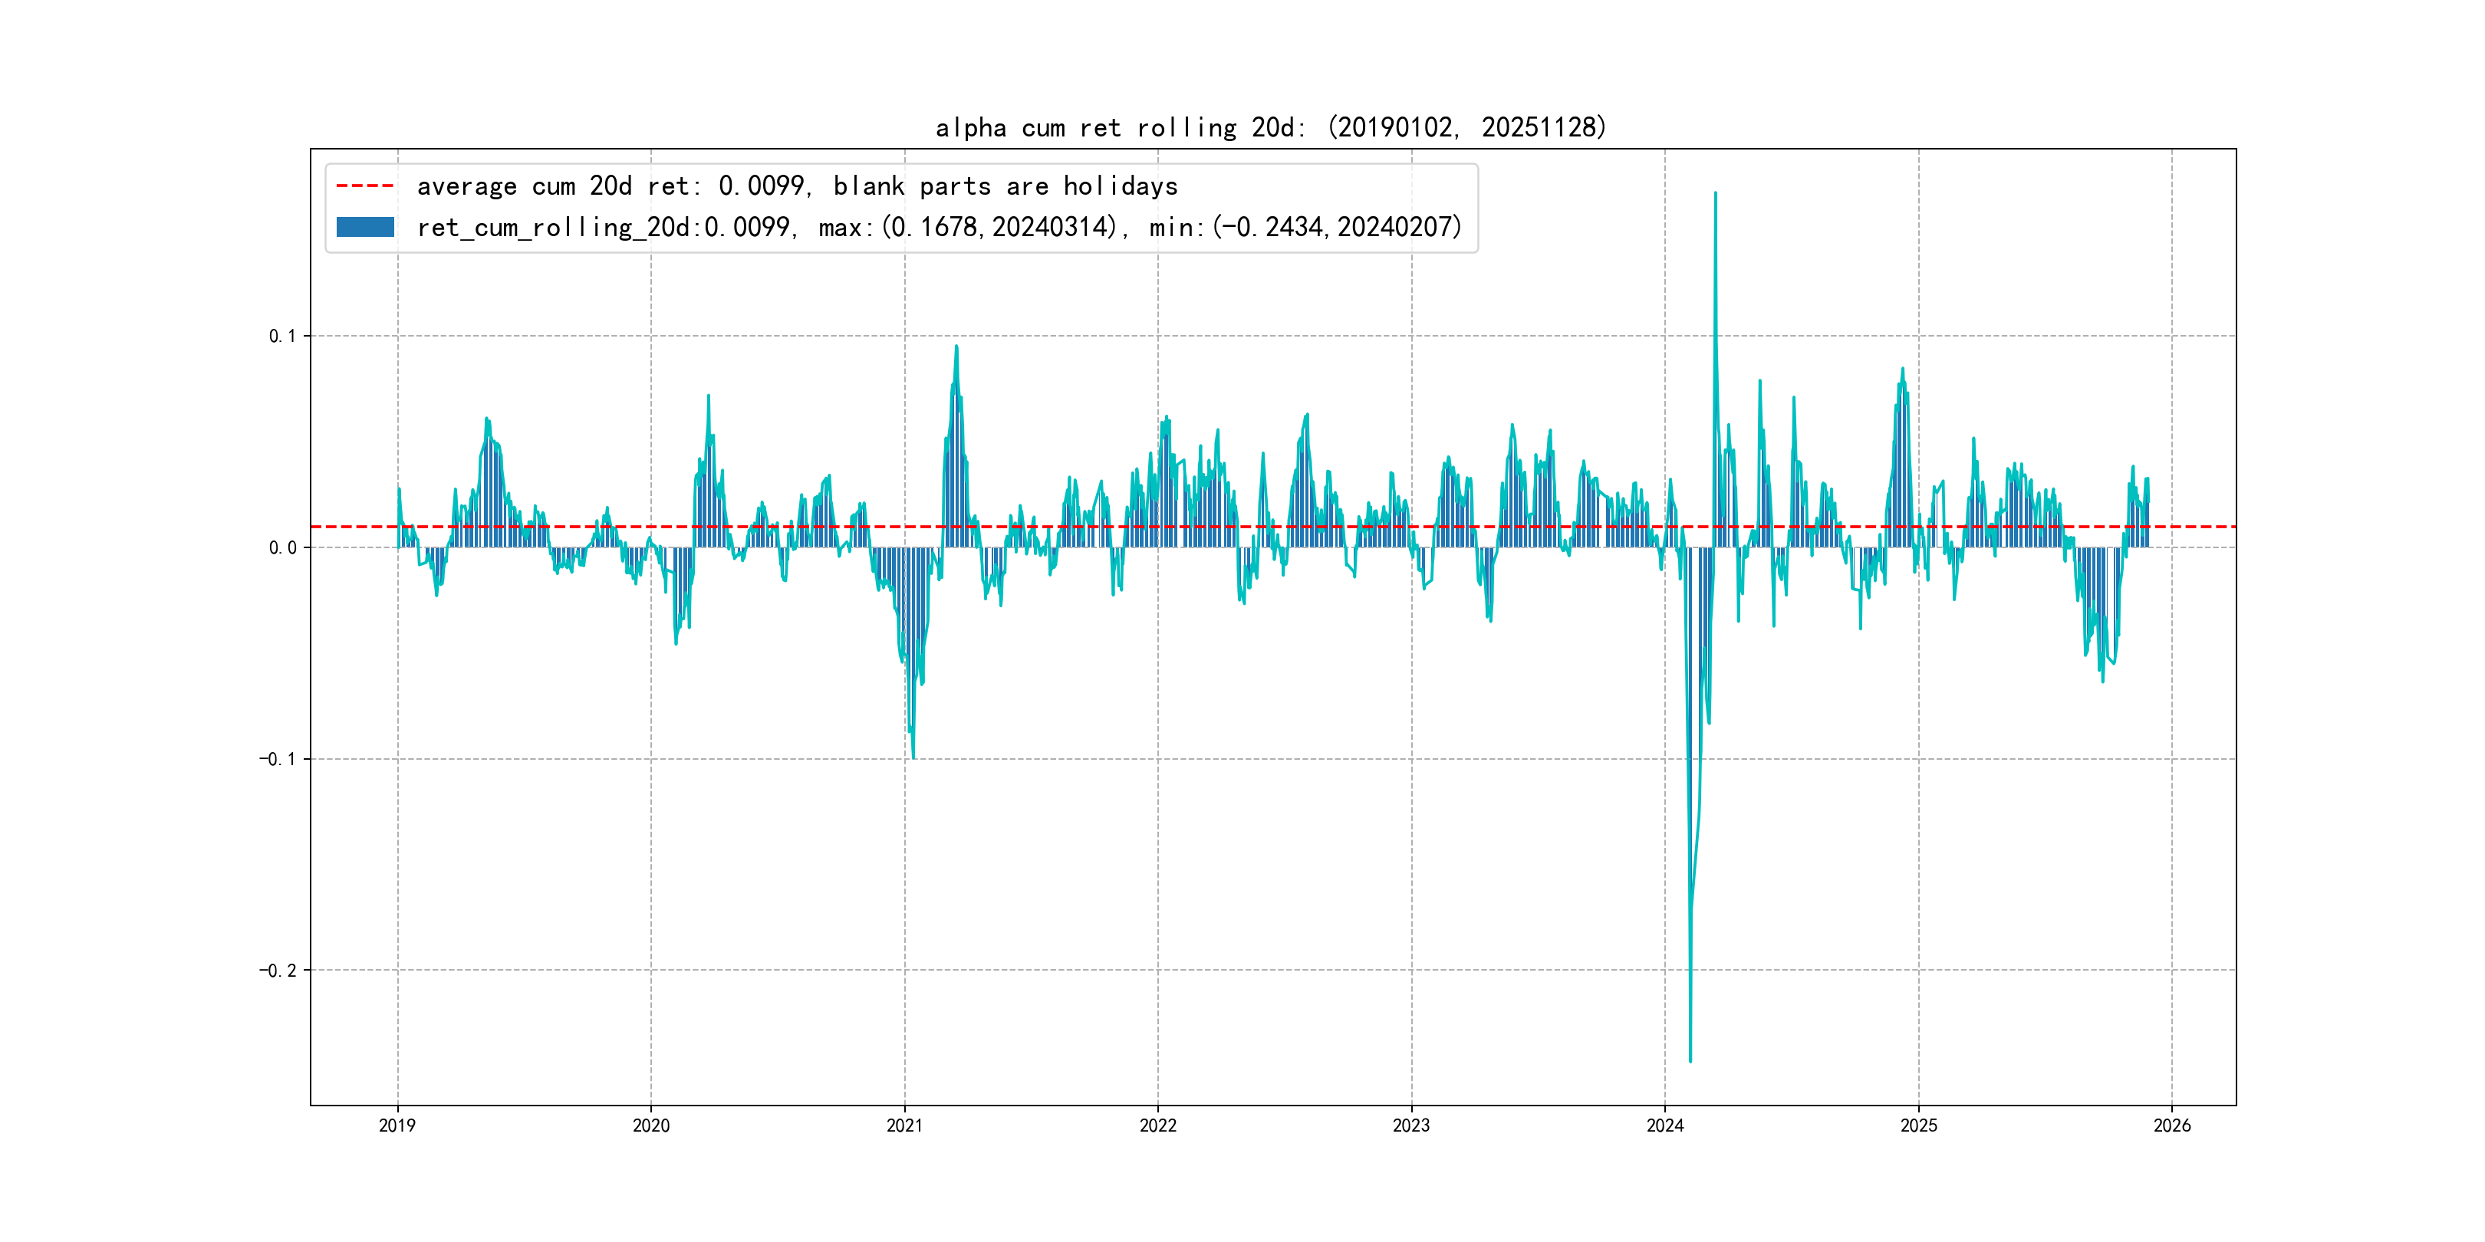Click the 2026 x-axis tick label

click(2172, 1125)
